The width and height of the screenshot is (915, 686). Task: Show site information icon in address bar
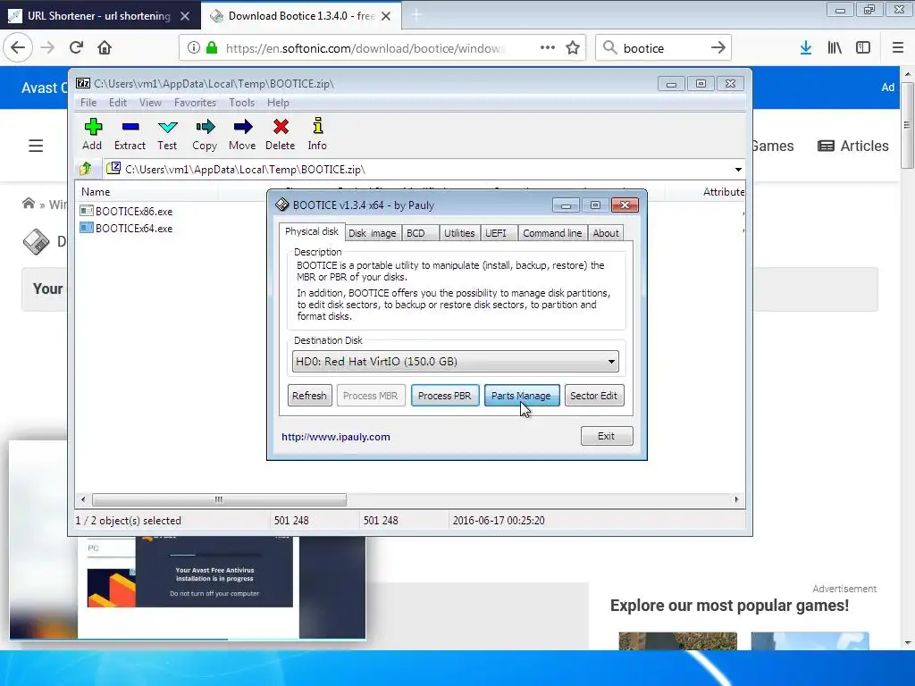193,48
